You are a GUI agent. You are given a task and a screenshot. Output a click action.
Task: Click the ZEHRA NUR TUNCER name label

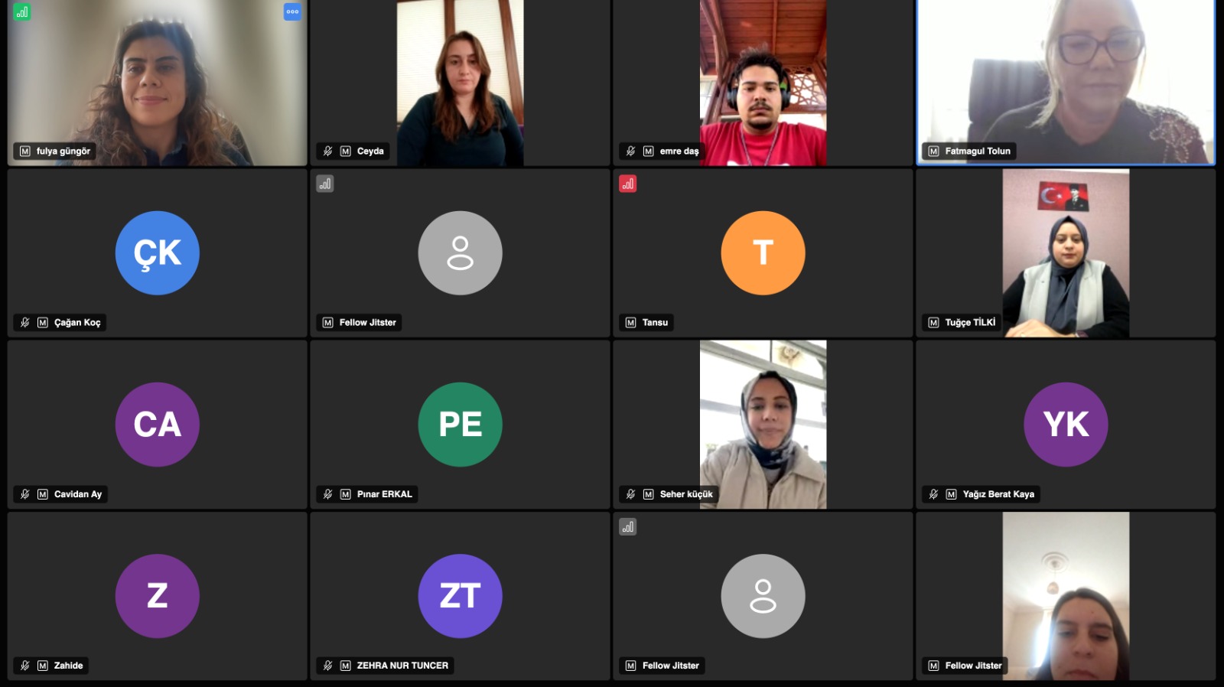(402, 666)
